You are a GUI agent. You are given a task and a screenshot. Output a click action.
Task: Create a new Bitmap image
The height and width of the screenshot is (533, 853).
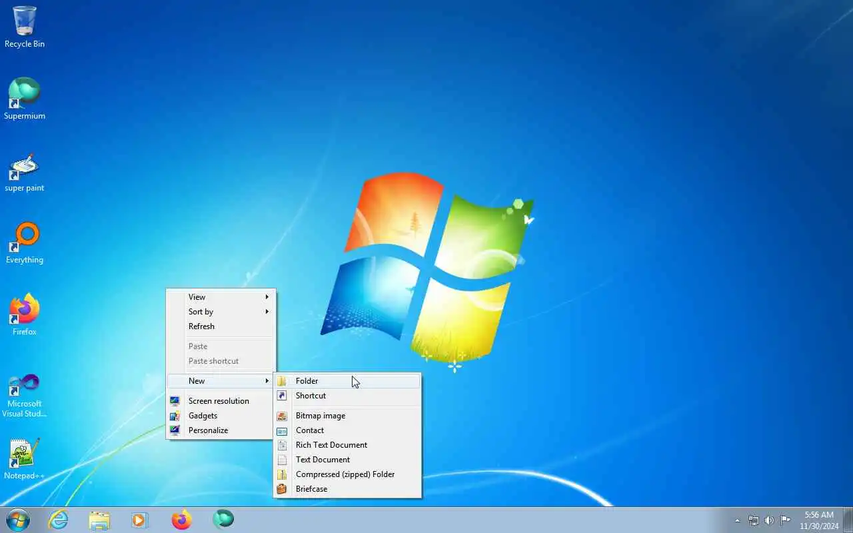point(348,416)
